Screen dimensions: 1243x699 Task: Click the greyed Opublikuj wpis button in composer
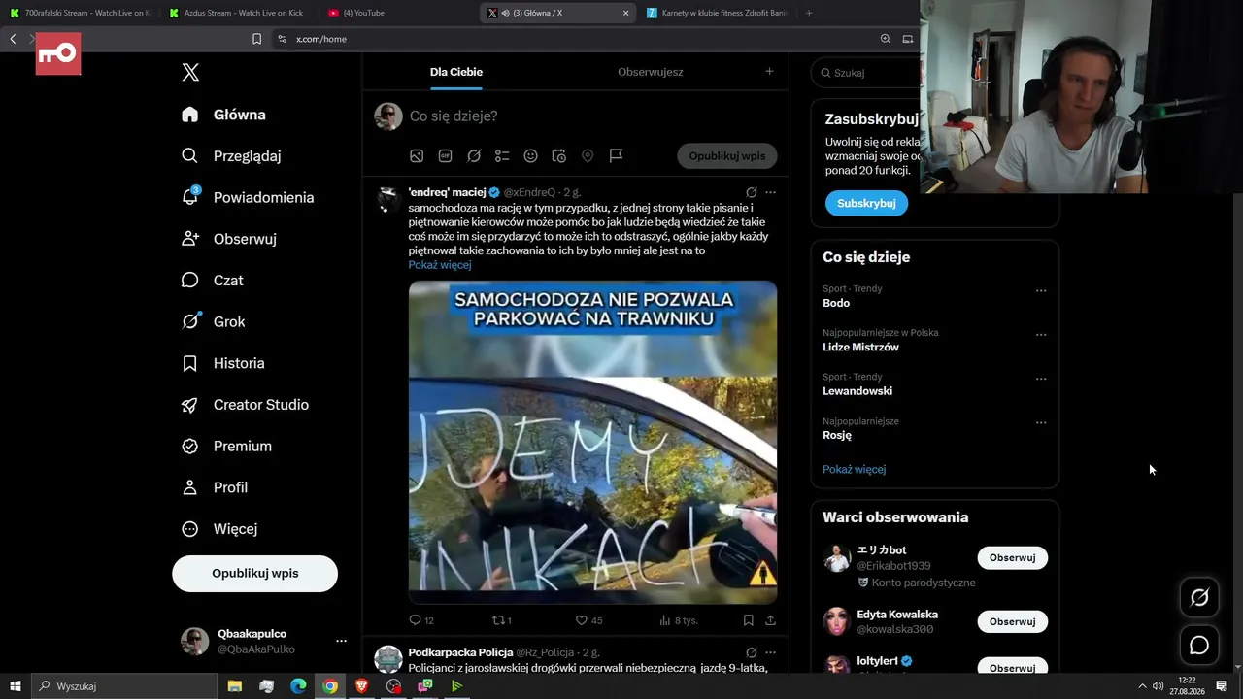click(x=727, y=156)
